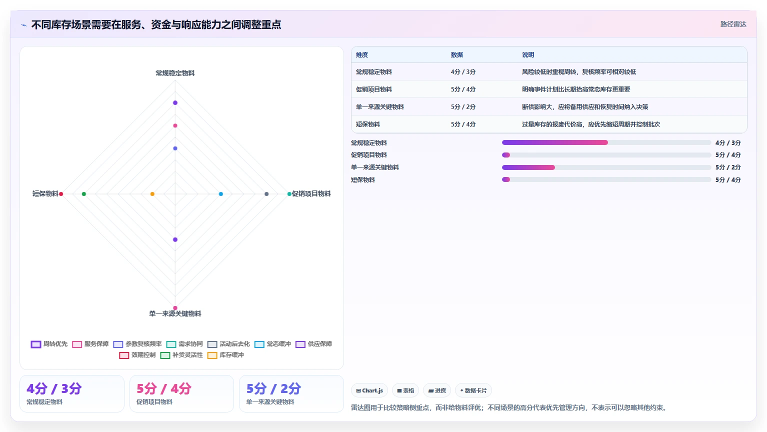
Task: Select the 短保物料 progress bar
Action: pyautogui.click(x=606, y=179)
